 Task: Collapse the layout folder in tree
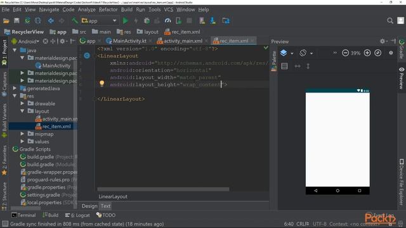23,111
